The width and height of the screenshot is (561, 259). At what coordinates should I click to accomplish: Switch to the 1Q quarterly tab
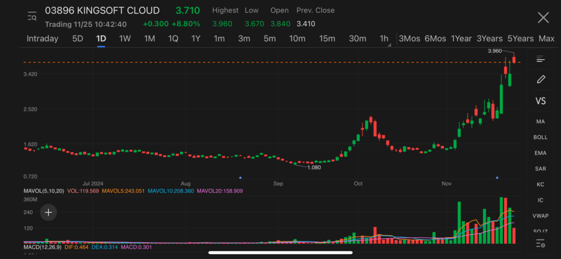pos(173,39)
